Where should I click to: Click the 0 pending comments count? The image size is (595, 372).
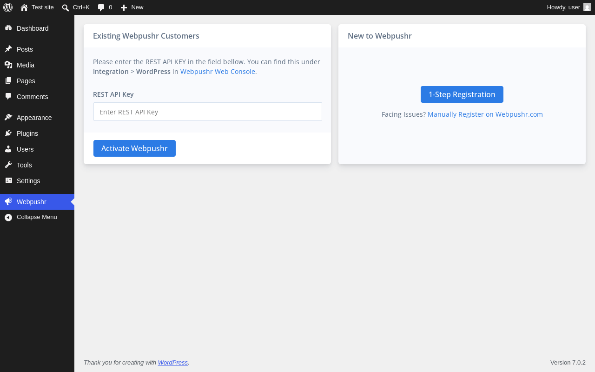[111, 7]
